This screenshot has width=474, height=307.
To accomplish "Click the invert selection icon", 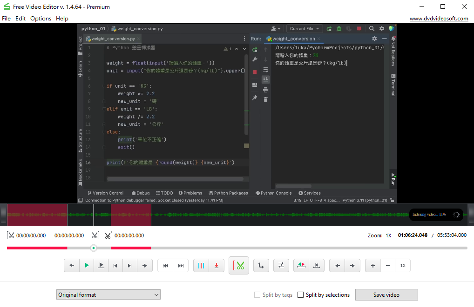I will pyautogui.click(x=301, y=266).
